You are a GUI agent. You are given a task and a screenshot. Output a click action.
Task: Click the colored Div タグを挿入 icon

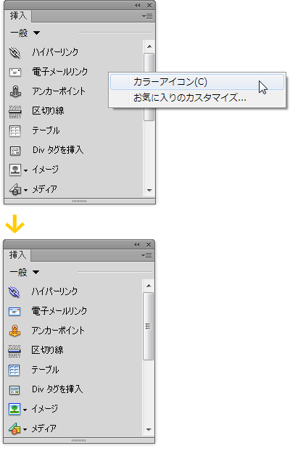tap(14, 390)
